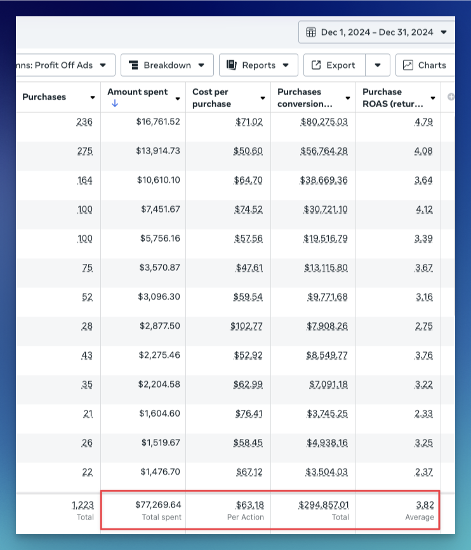Open Amount spent column dropdown arrow

pyautogui.click(x=178, y=98)
